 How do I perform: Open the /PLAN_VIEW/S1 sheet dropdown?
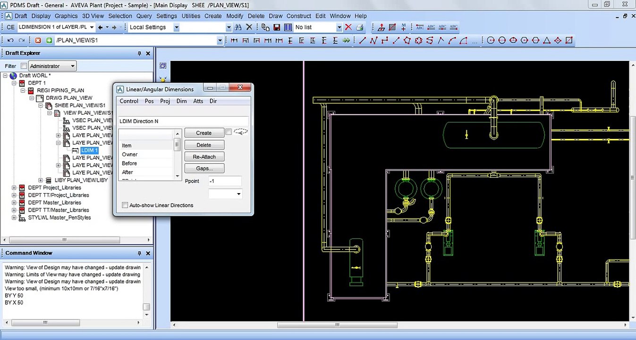pyautogui.click(x=220, y=41)
